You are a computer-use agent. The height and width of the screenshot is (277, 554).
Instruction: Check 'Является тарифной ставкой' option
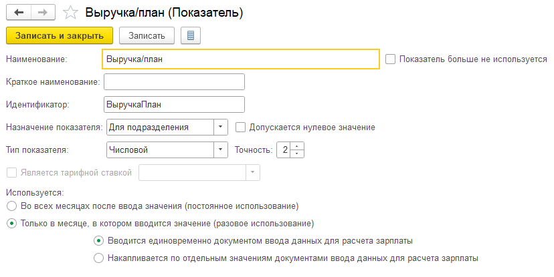point(11,172)
